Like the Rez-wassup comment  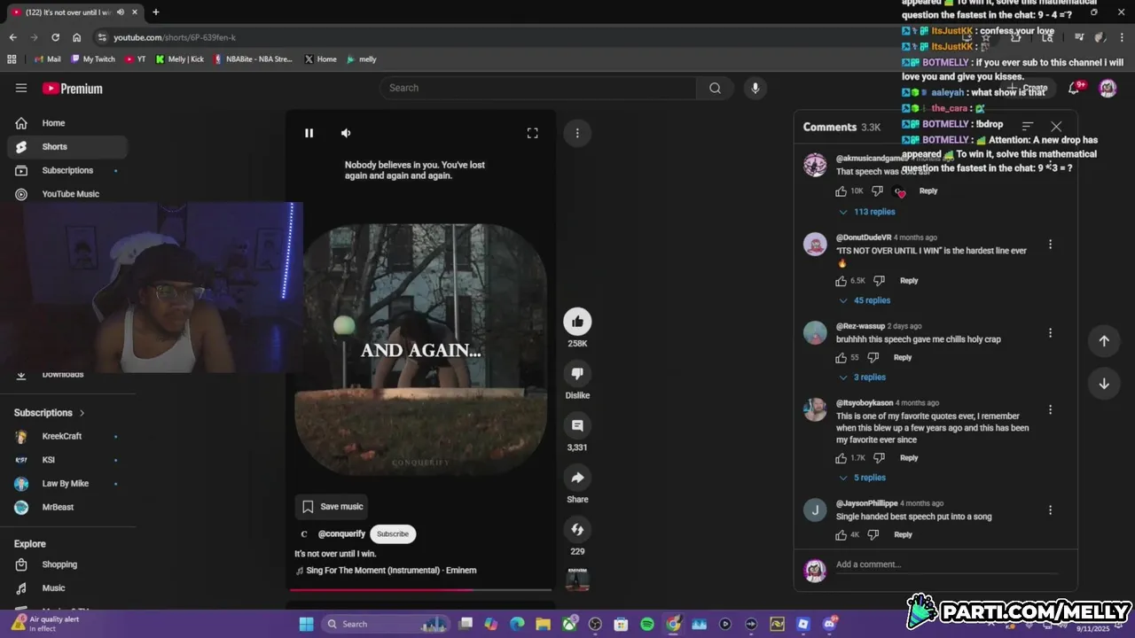tap(841, 358)
